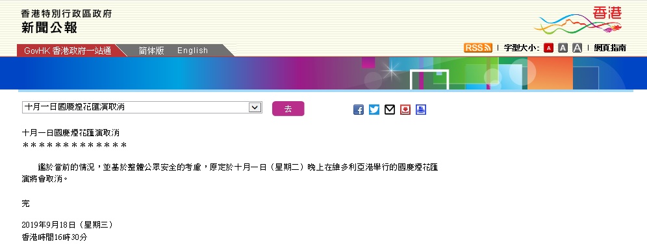Share the press release on Twitter
This screenshot has width=647, height=249.
[x=374, y=110]
